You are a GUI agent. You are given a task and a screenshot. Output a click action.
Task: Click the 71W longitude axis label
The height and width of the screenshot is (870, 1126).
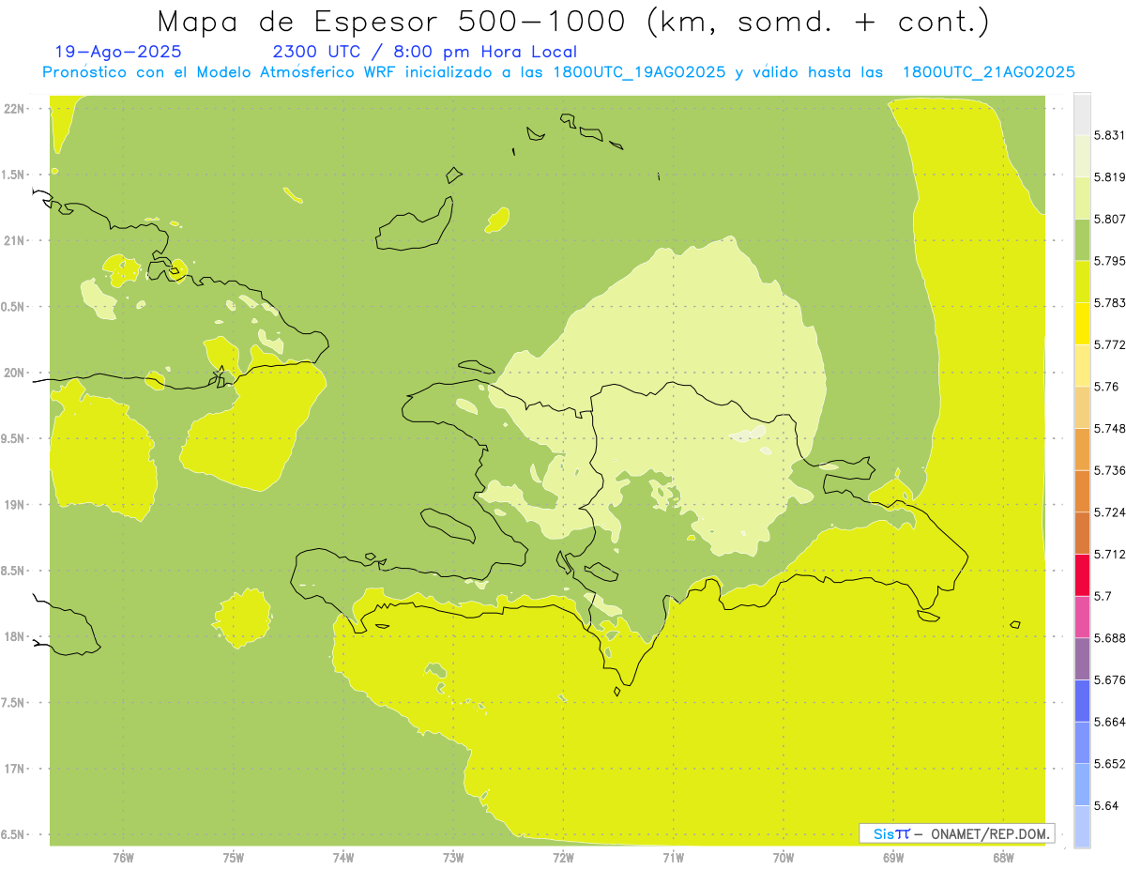(673, 858)
